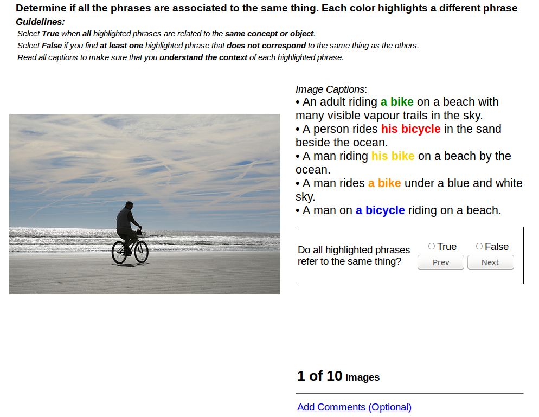
Task: Select the True radio button
Action: (x=432, y=246)
